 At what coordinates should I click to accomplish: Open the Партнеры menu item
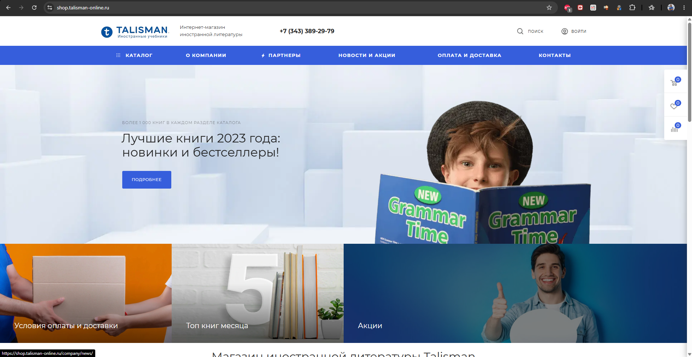coord(285,55)
